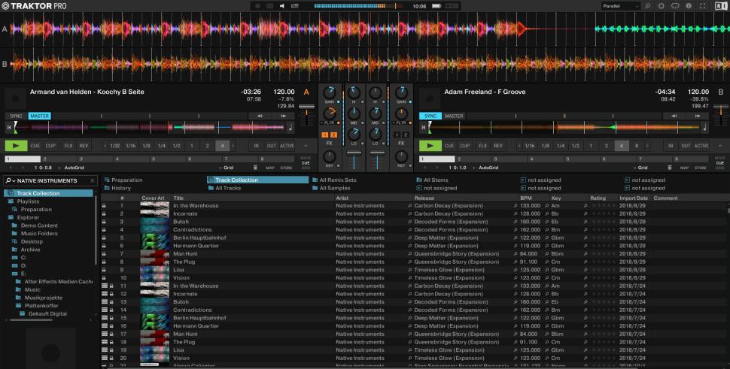
Task: Click the Preparation favorite folder icon
Action: (x=108, y=180)
